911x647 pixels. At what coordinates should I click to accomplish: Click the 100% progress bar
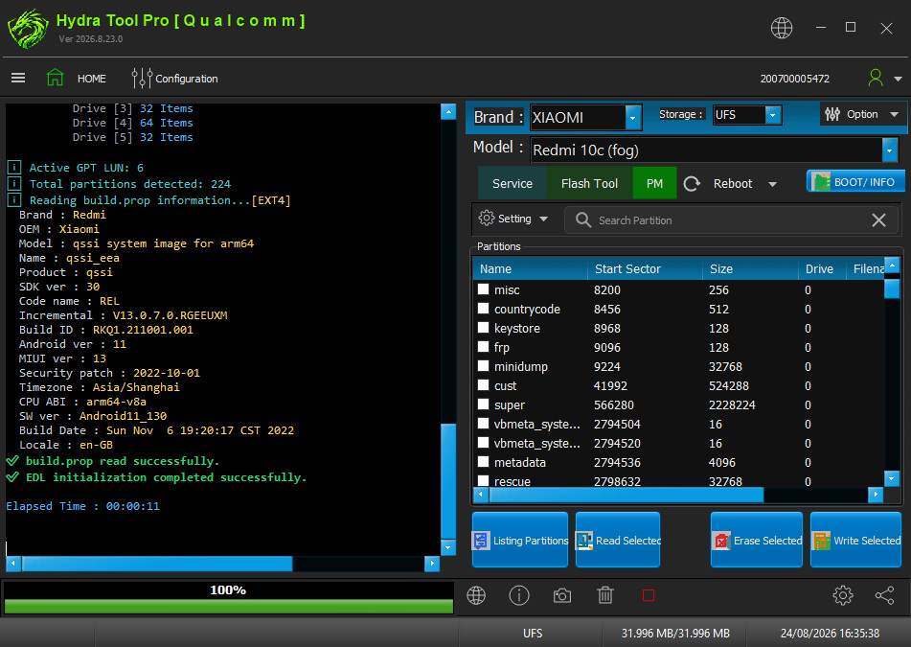tap(228, 597)
